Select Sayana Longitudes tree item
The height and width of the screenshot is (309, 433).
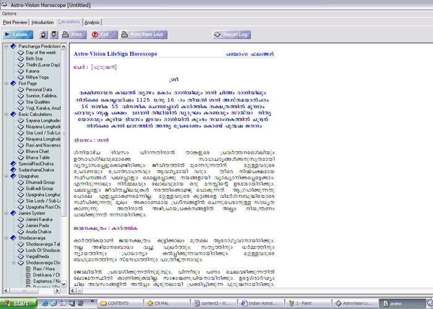pyautogui.click(x=43, y=121)
